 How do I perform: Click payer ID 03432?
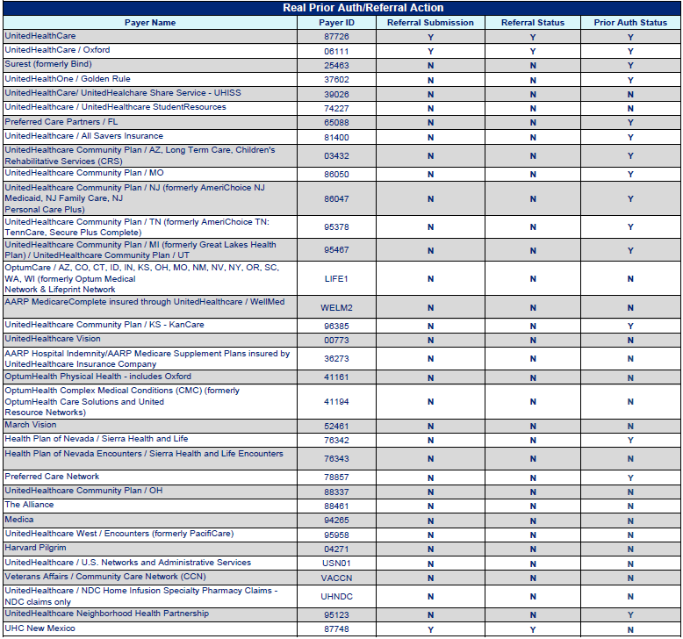point(336,155)
